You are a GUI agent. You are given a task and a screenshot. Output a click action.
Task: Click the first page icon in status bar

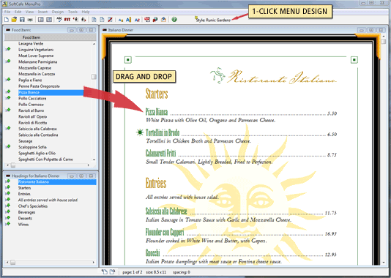click(x=104, y=271)
